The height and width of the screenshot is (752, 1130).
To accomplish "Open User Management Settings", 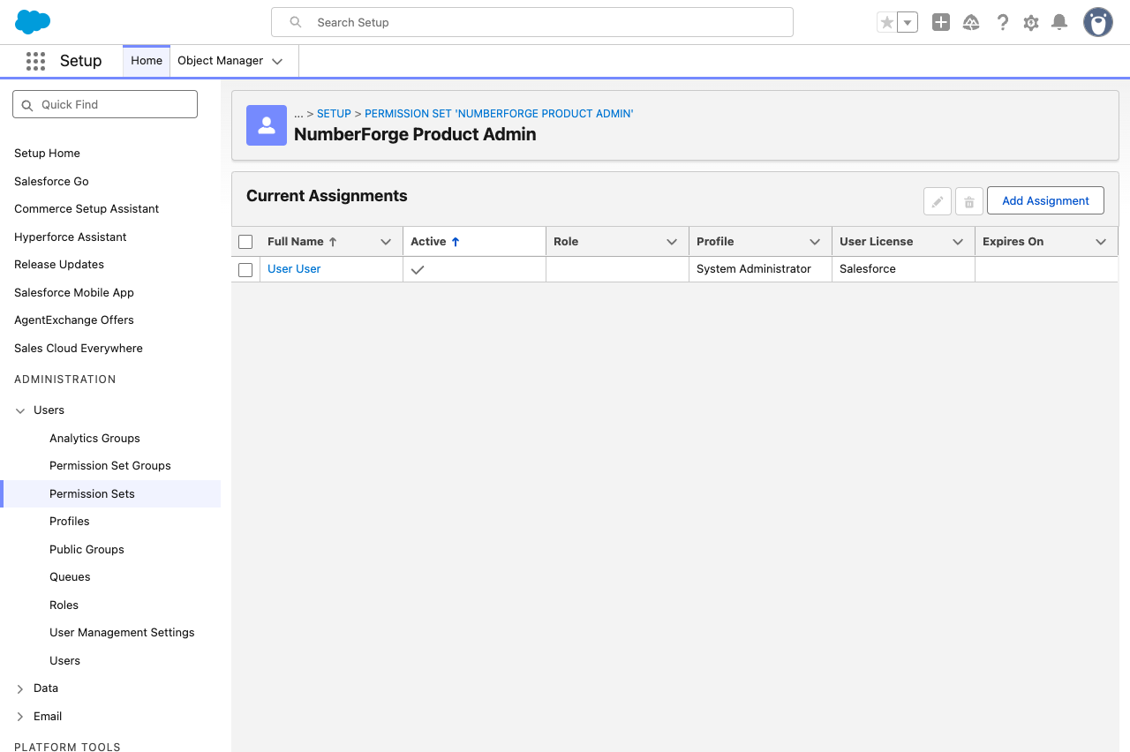I will pyautogui.click(x=122, y=633).
